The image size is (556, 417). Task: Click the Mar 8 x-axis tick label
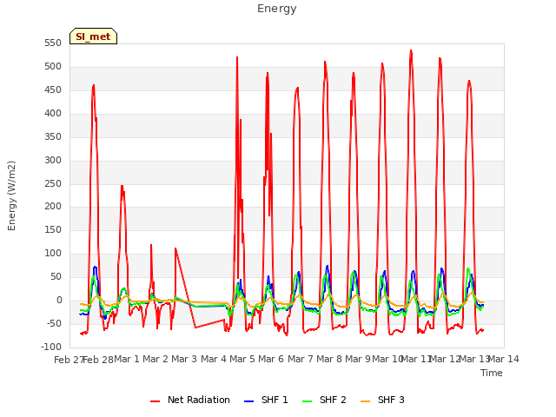click(x=329, y=359)
